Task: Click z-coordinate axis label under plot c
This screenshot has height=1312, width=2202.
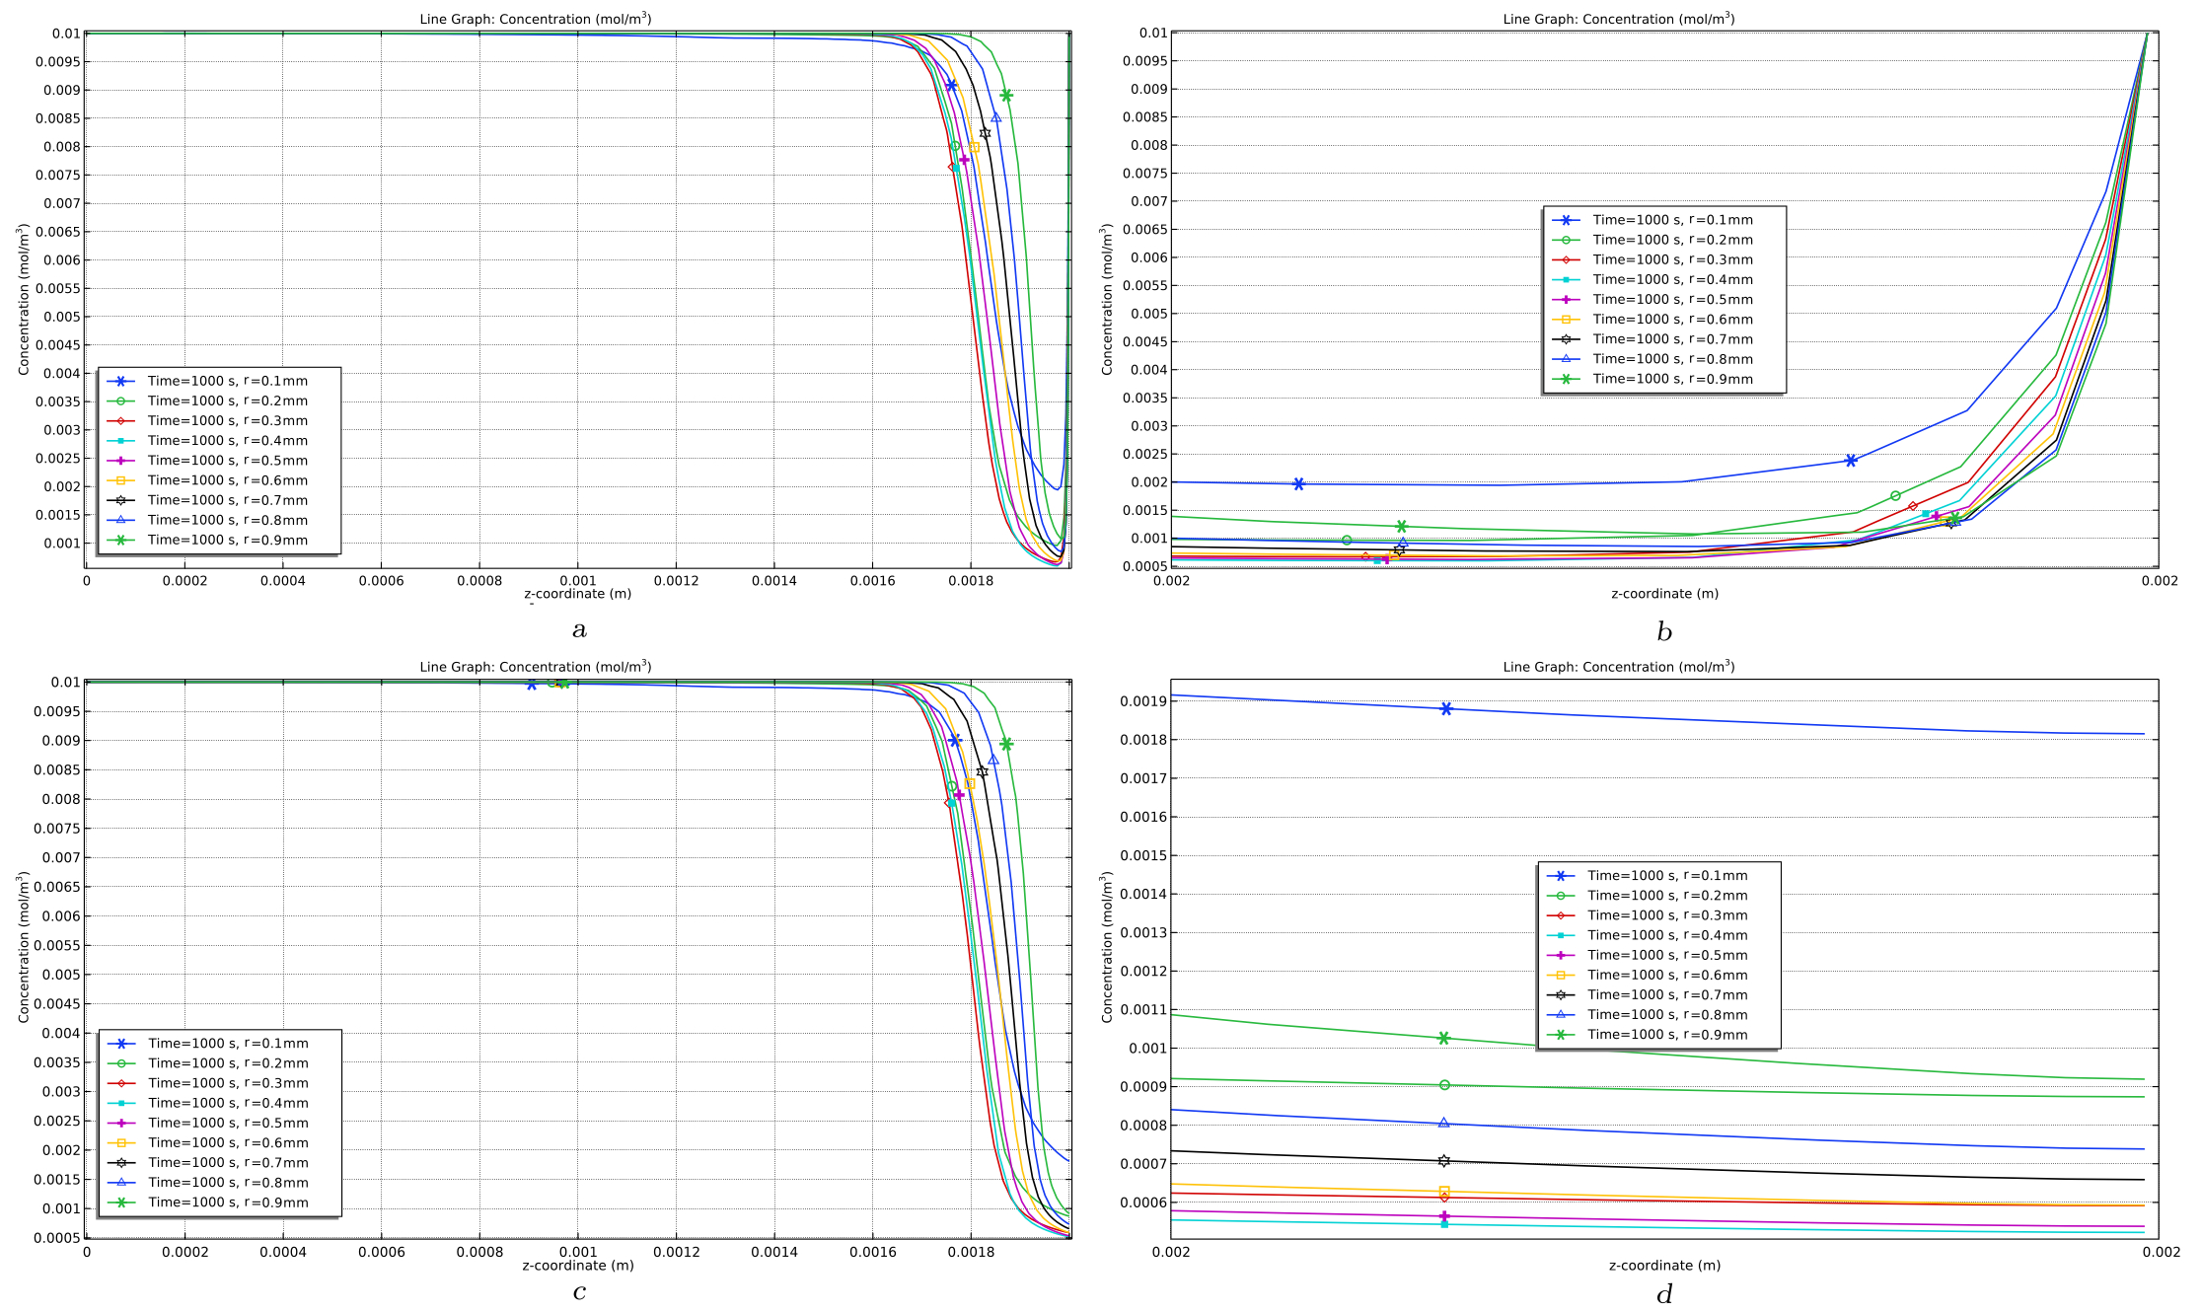Action: point(577,1265)
